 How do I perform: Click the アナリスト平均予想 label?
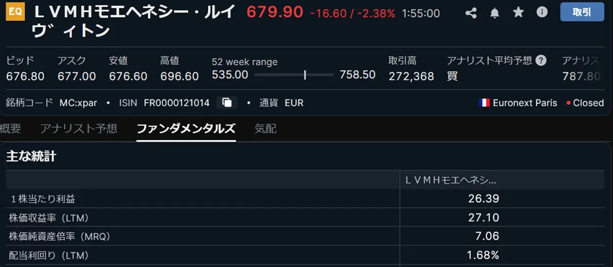pyautogui.click(x=489, y=61)
